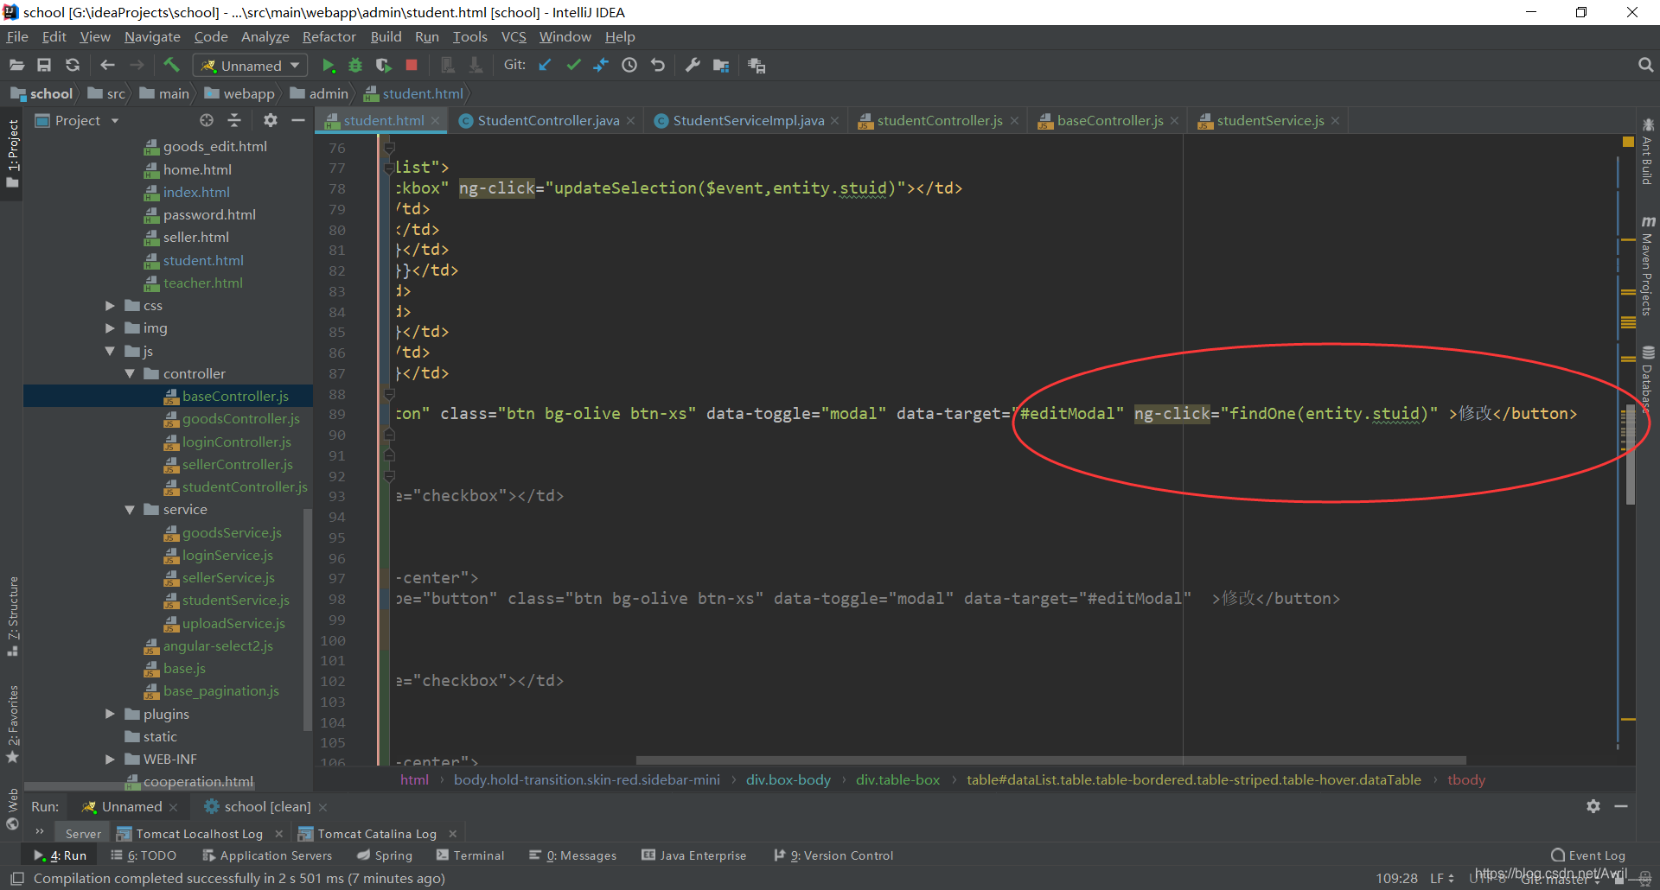
Task: Expand the img folder
Action: [x=110, y=328]
